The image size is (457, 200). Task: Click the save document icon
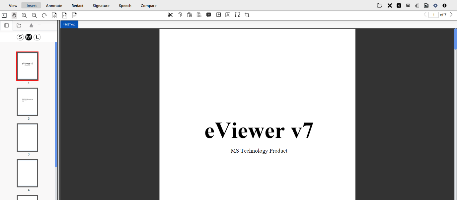click(x=426, y=6)
